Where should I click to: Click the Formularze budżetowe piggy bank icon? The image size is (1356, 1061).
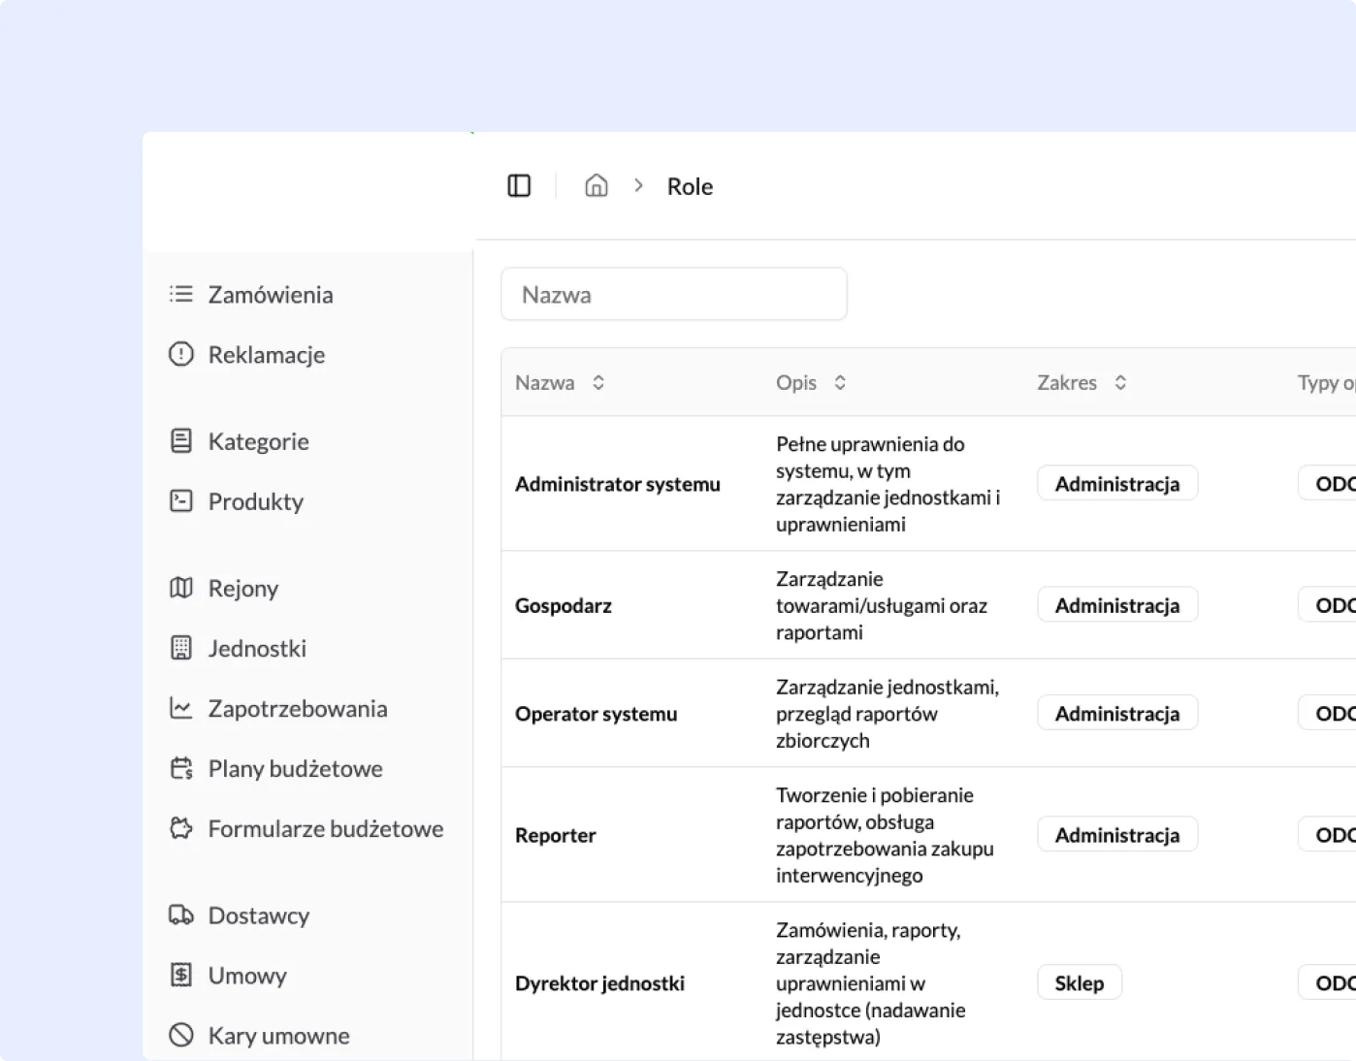pos(181,828)
